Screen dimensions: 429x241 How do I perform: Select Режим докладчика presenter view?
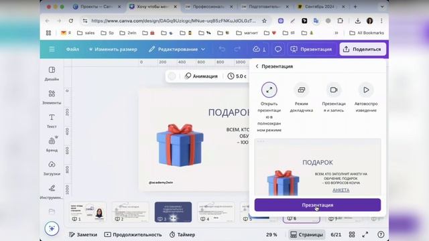click(x=301, y=90)
